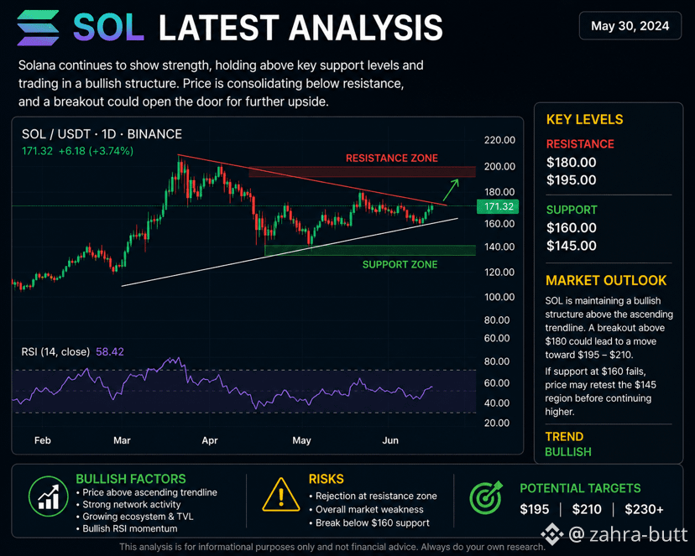This screenshot has width=695, height=556.
Task: Click the RESISTANCE ZONE chart label
Action: pos(392,158)
